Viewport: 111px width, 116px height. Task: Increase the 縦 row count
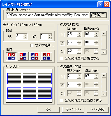[50, 35]
